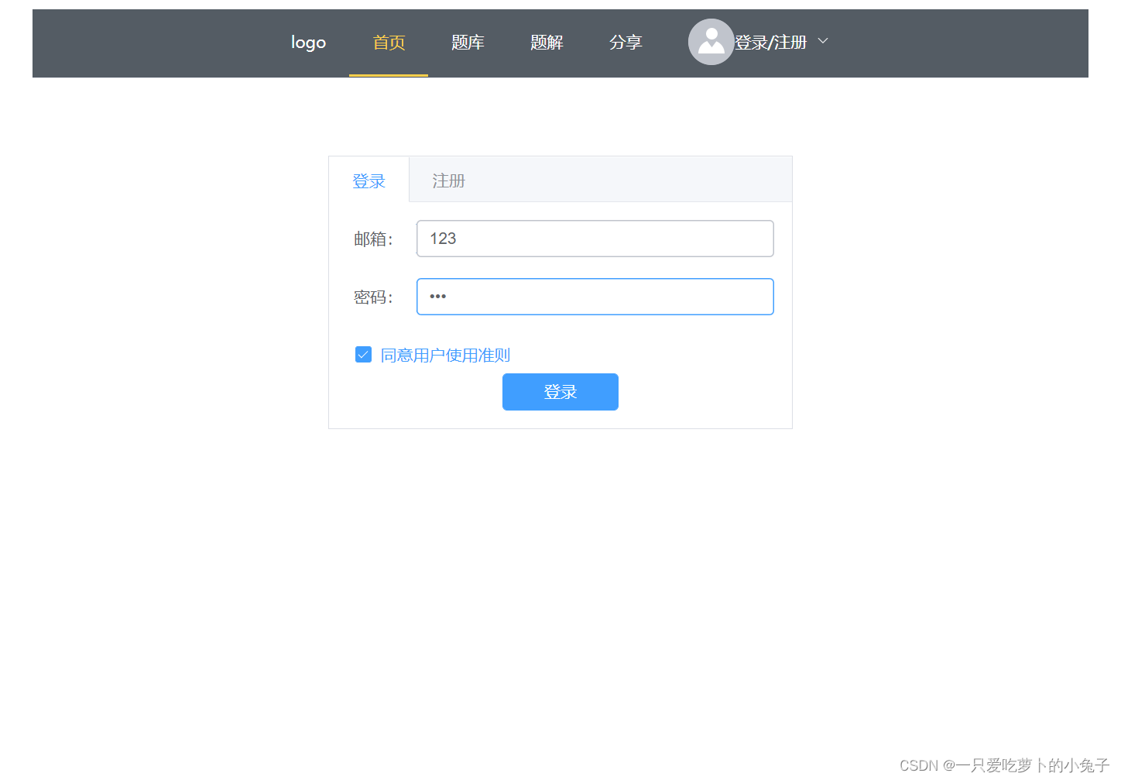
Task: Click inside the 密码 password field
Action: 595,297
